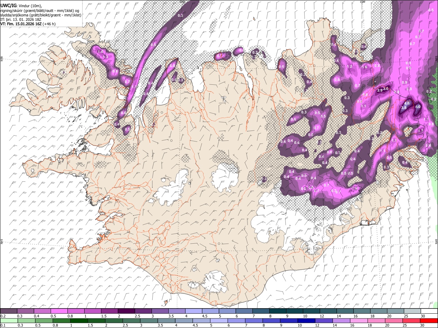The height and width of the screenshot is (328, 438).
Task: Click the '64N' latitude label on the right edge
Action: tap(436, 241)
